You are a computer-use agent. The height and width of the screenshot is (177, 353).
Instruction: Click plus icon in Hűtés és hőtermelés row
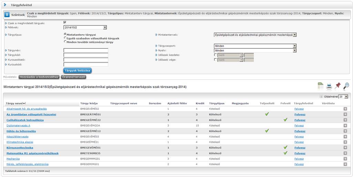click(345, 131)
